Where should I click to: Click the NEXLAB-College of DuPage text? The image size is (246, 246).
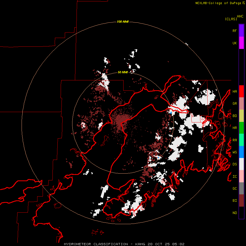click(x=218, y=3)
